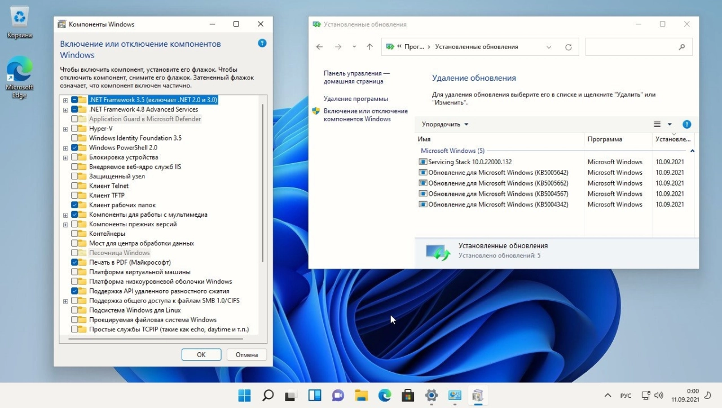Open taskbar Search
This screenshot has height=408, width=722.
(268, 396)
